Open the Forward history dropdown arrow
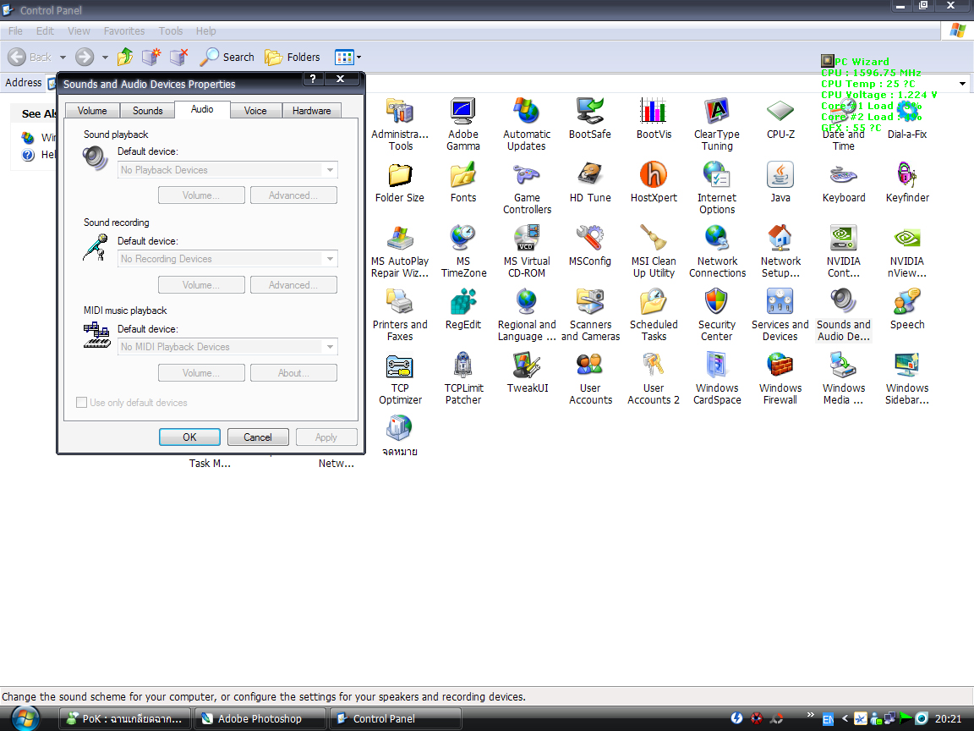The image size is (974, 731). pyautogui.click(x=105, y=58)
